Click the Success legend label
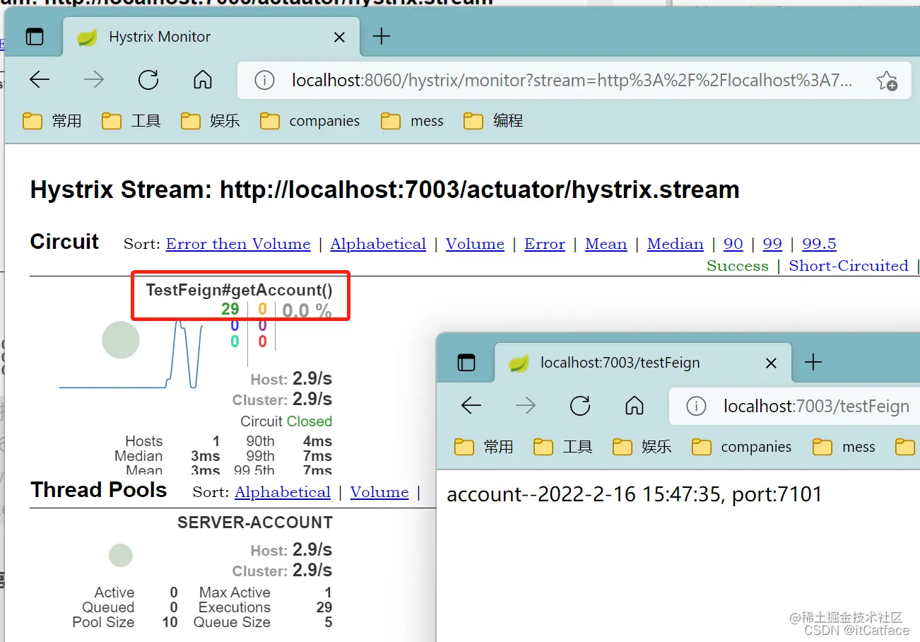Screen dimensions: 920x642 click(738, 266)
